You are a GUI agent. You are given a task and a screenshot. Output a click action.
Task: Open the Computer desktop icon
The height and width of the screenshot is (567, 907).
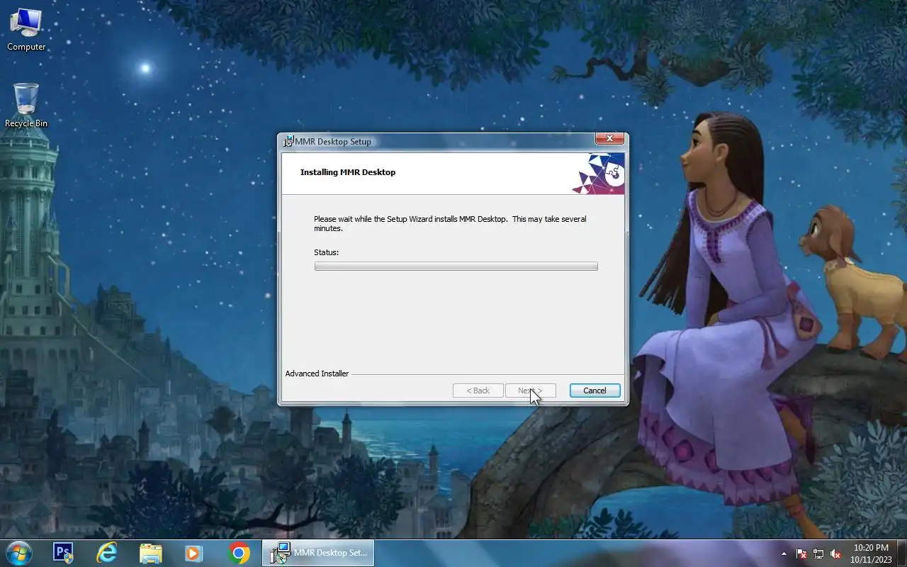(26, 30)
